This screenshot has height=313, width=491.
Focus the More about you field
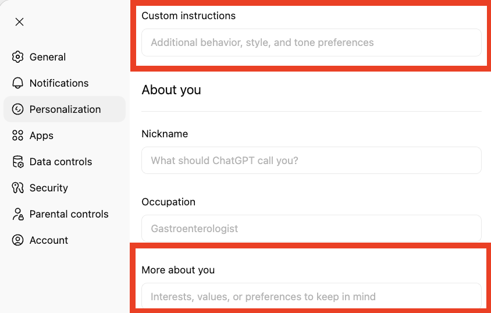pyautogui.click(x=311, y=296)
